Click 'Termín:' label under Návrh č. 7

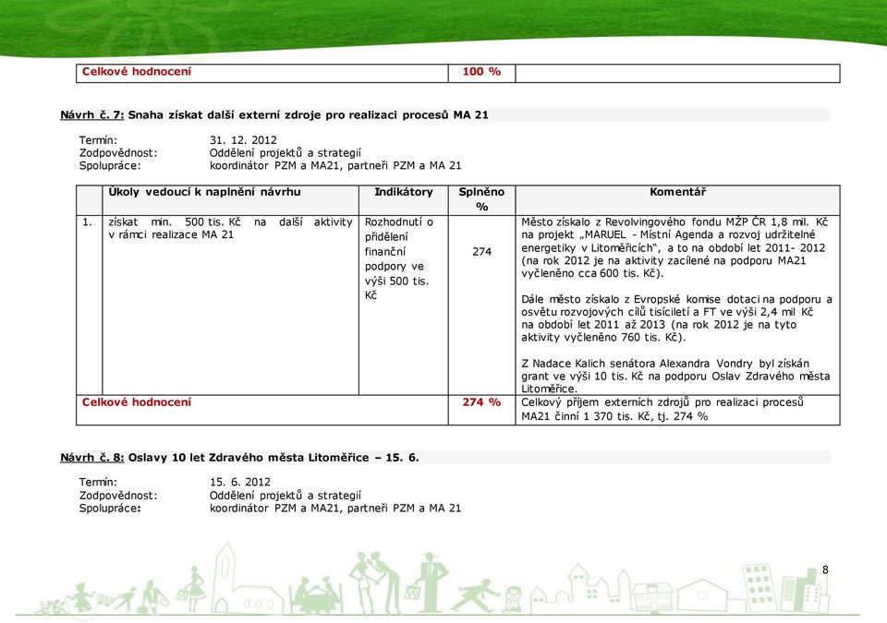pyautogui.click(x=99, y=140)
